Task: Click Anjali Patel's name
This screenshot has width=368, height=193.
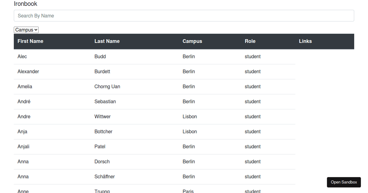Action: [x=23, y=146]
